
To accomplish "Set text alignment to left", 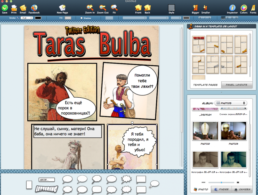I will (x=223, y=18).
